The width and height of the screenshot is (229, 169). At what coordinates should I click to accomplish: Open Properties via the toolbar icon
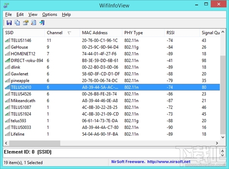(26, 23)
